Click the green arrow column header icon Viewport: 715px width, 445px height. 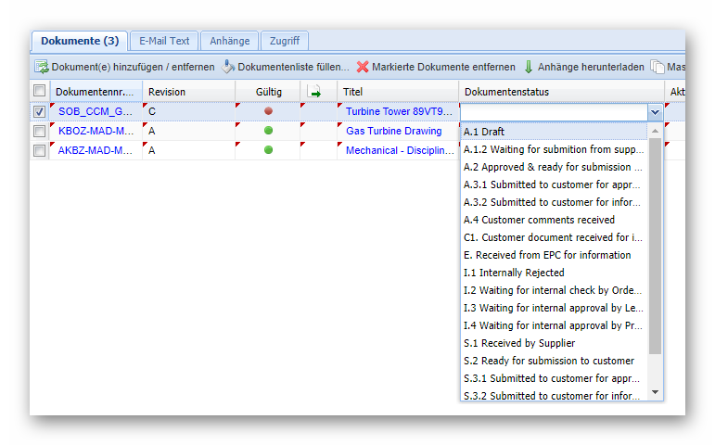click(314, 92)
